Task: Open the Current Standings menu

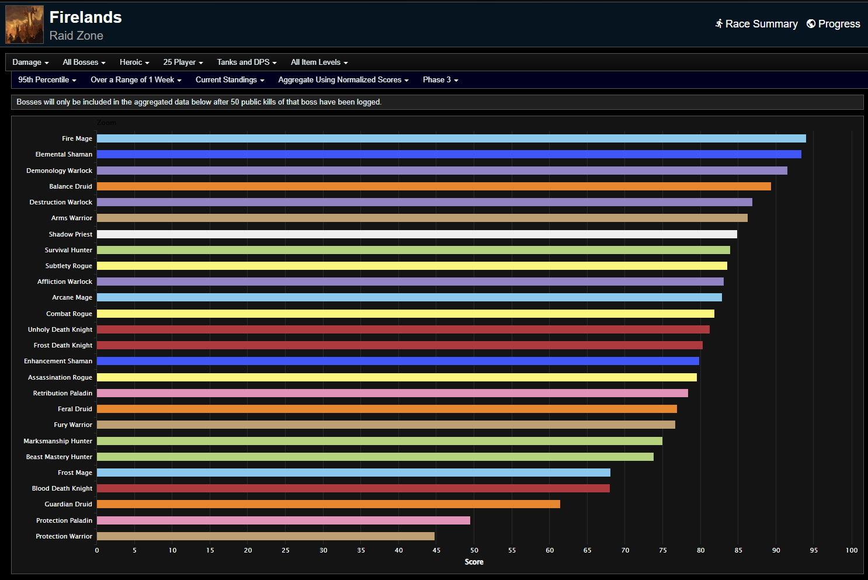Action: coord(230,80)
